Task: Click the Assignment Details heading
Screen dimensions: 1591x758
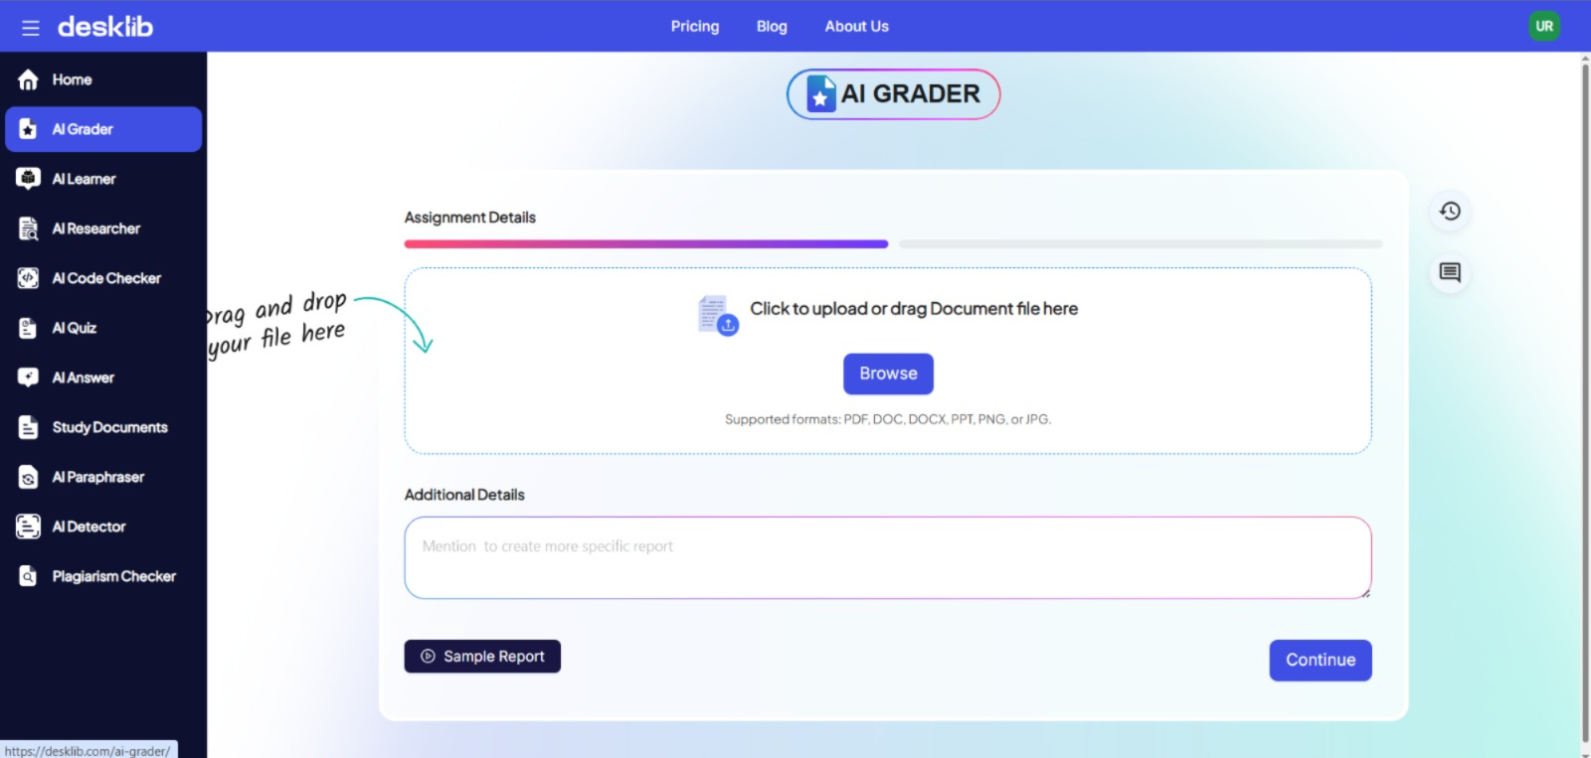Action: click(x=470, y=218)
